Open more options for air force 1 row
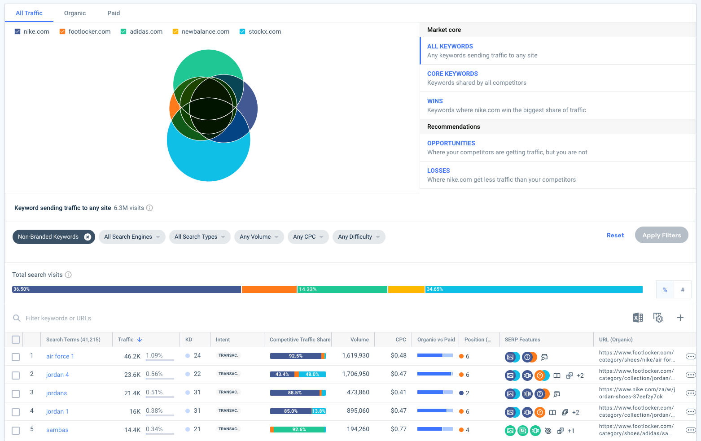 click(690, 357)
